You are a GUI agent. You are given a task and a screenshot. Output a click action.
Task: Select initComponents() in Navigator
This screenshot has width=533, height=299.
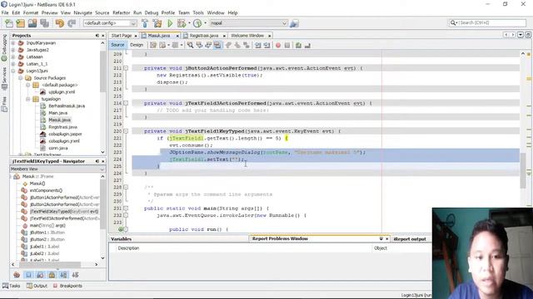[x=46, y=190]
